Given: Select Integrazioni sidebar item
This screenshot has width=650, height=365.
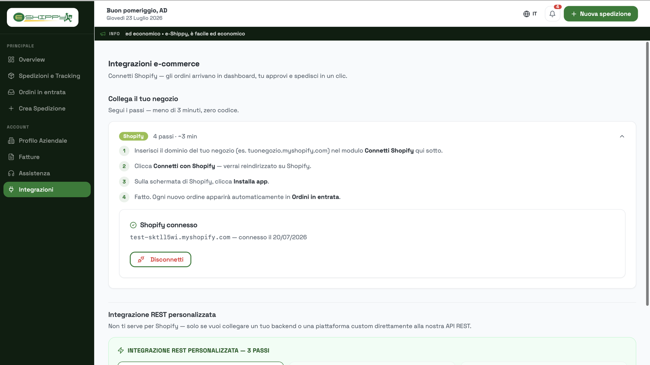Looking at the screenshot, I should tap(47, 189).
